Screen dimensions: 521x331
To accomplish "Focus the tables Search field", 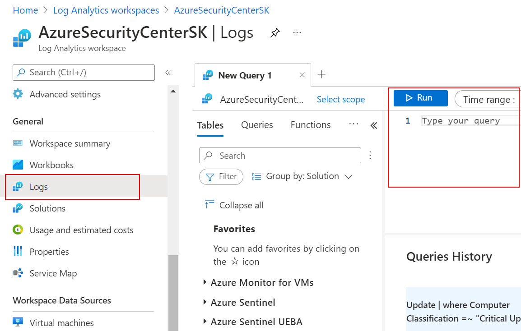I will (x=280, y=156).
